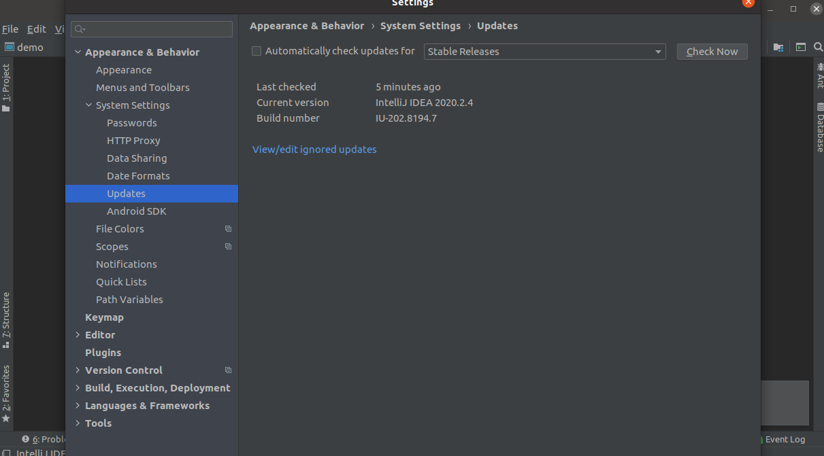Minimize the main IDE window

point(771,9)
